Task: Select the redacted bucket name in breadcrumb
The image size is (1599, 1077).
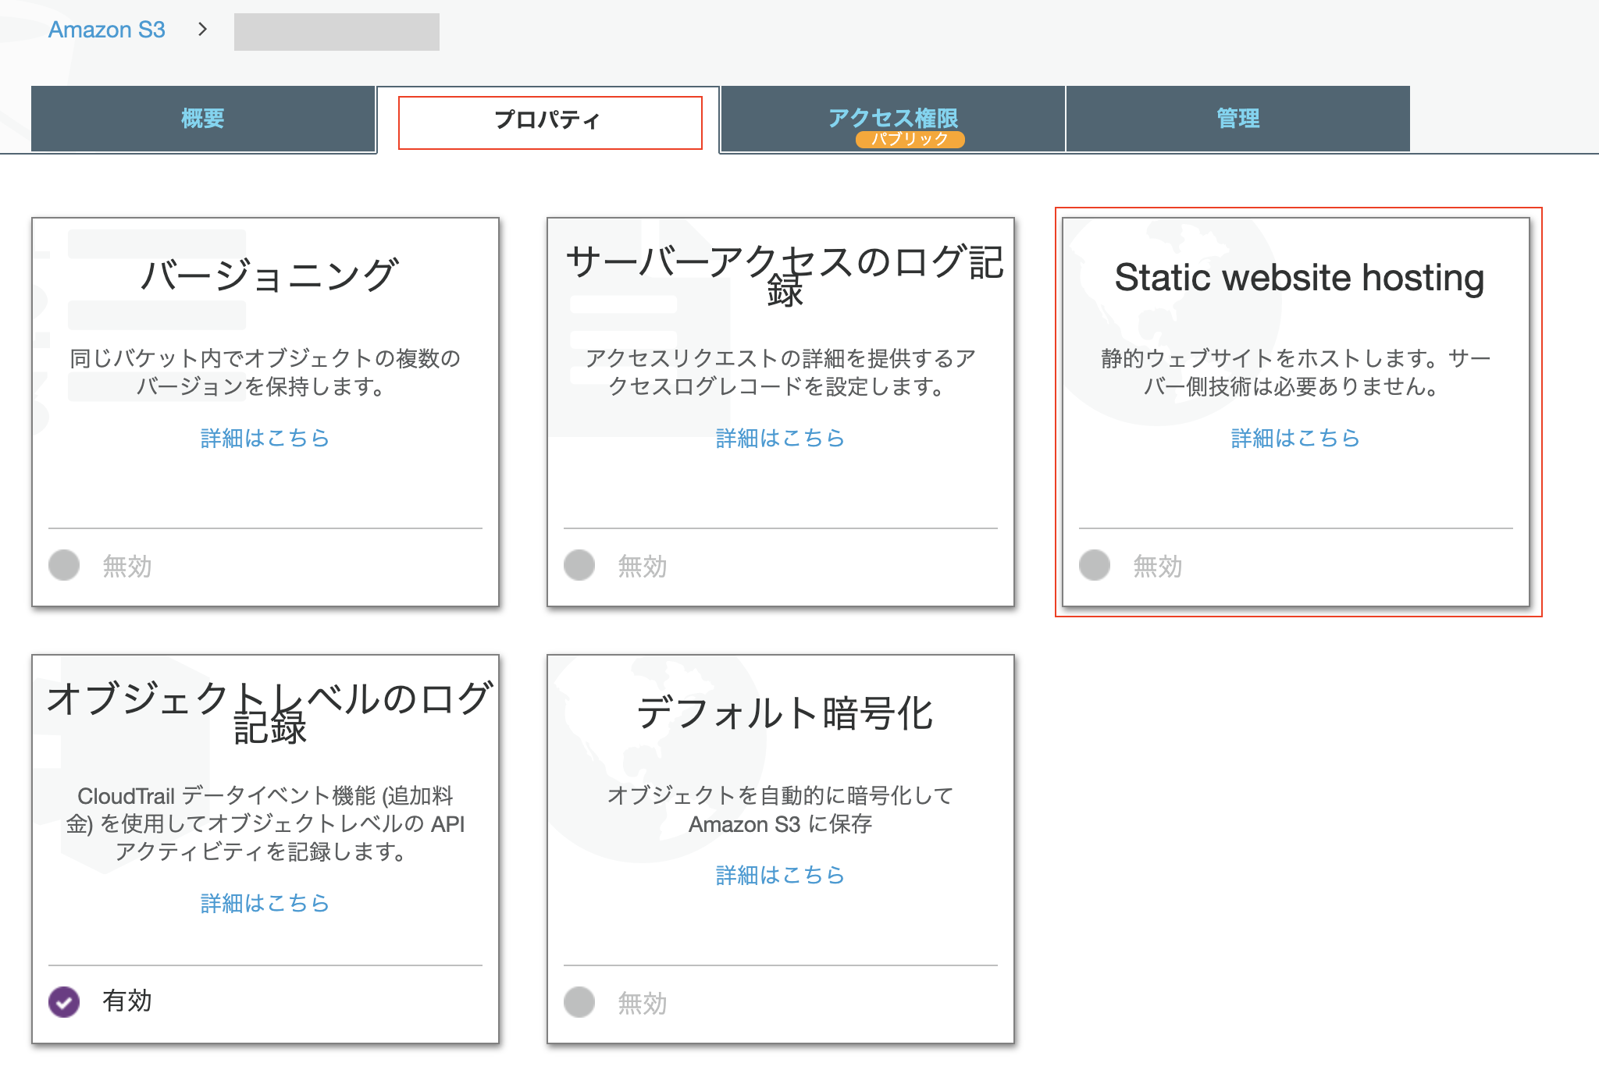Action: click(337, 32)
